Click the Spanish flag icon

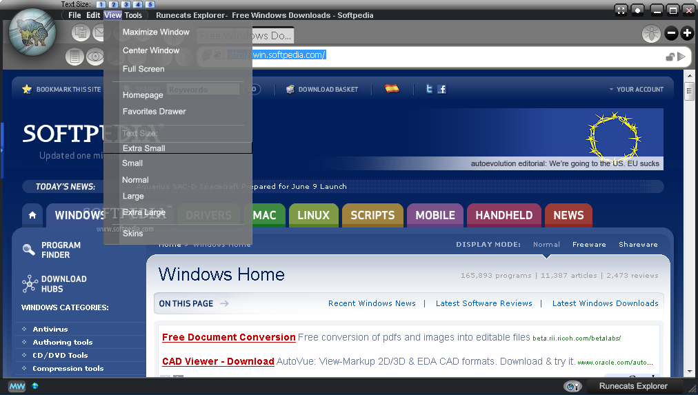coord(392,88)
